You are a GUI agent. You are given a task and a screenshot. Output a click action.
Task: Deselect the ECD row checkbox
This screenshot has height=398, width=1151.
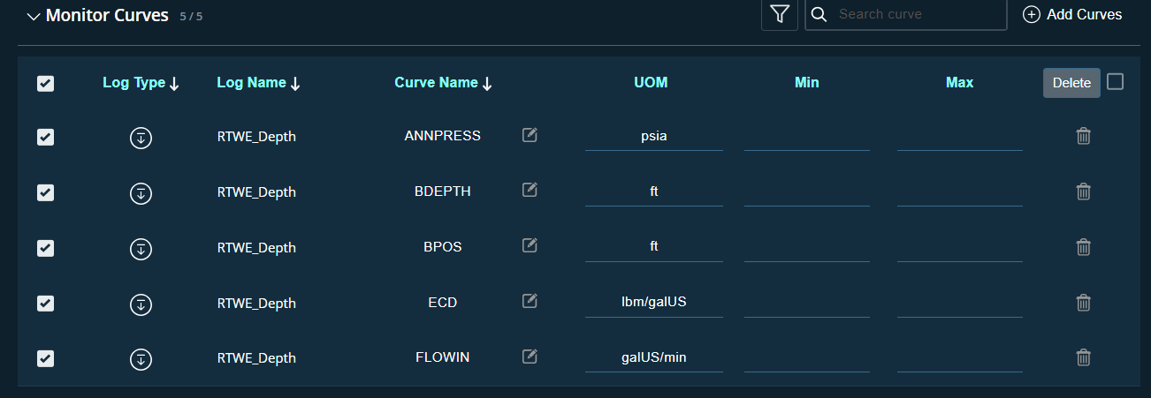coord(46,304)
